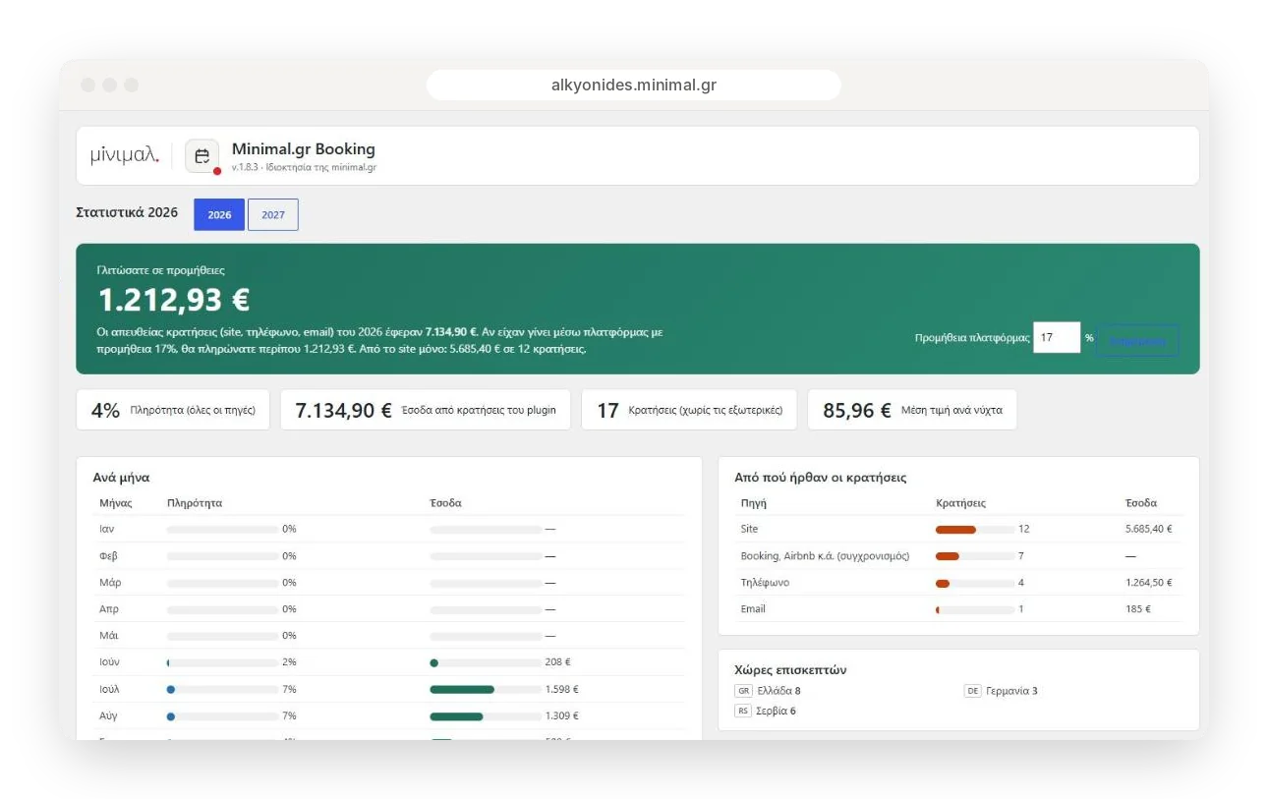Viewport: 1268px width, 799px height.
Task: Click the "Ιούν" month row label
Action: pos(109,662)
